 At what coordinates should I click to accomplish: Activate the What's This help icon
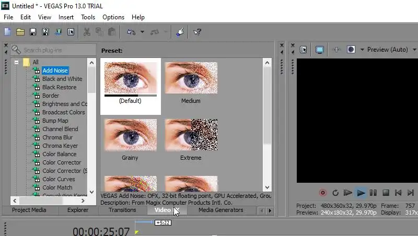click(198, 32)
